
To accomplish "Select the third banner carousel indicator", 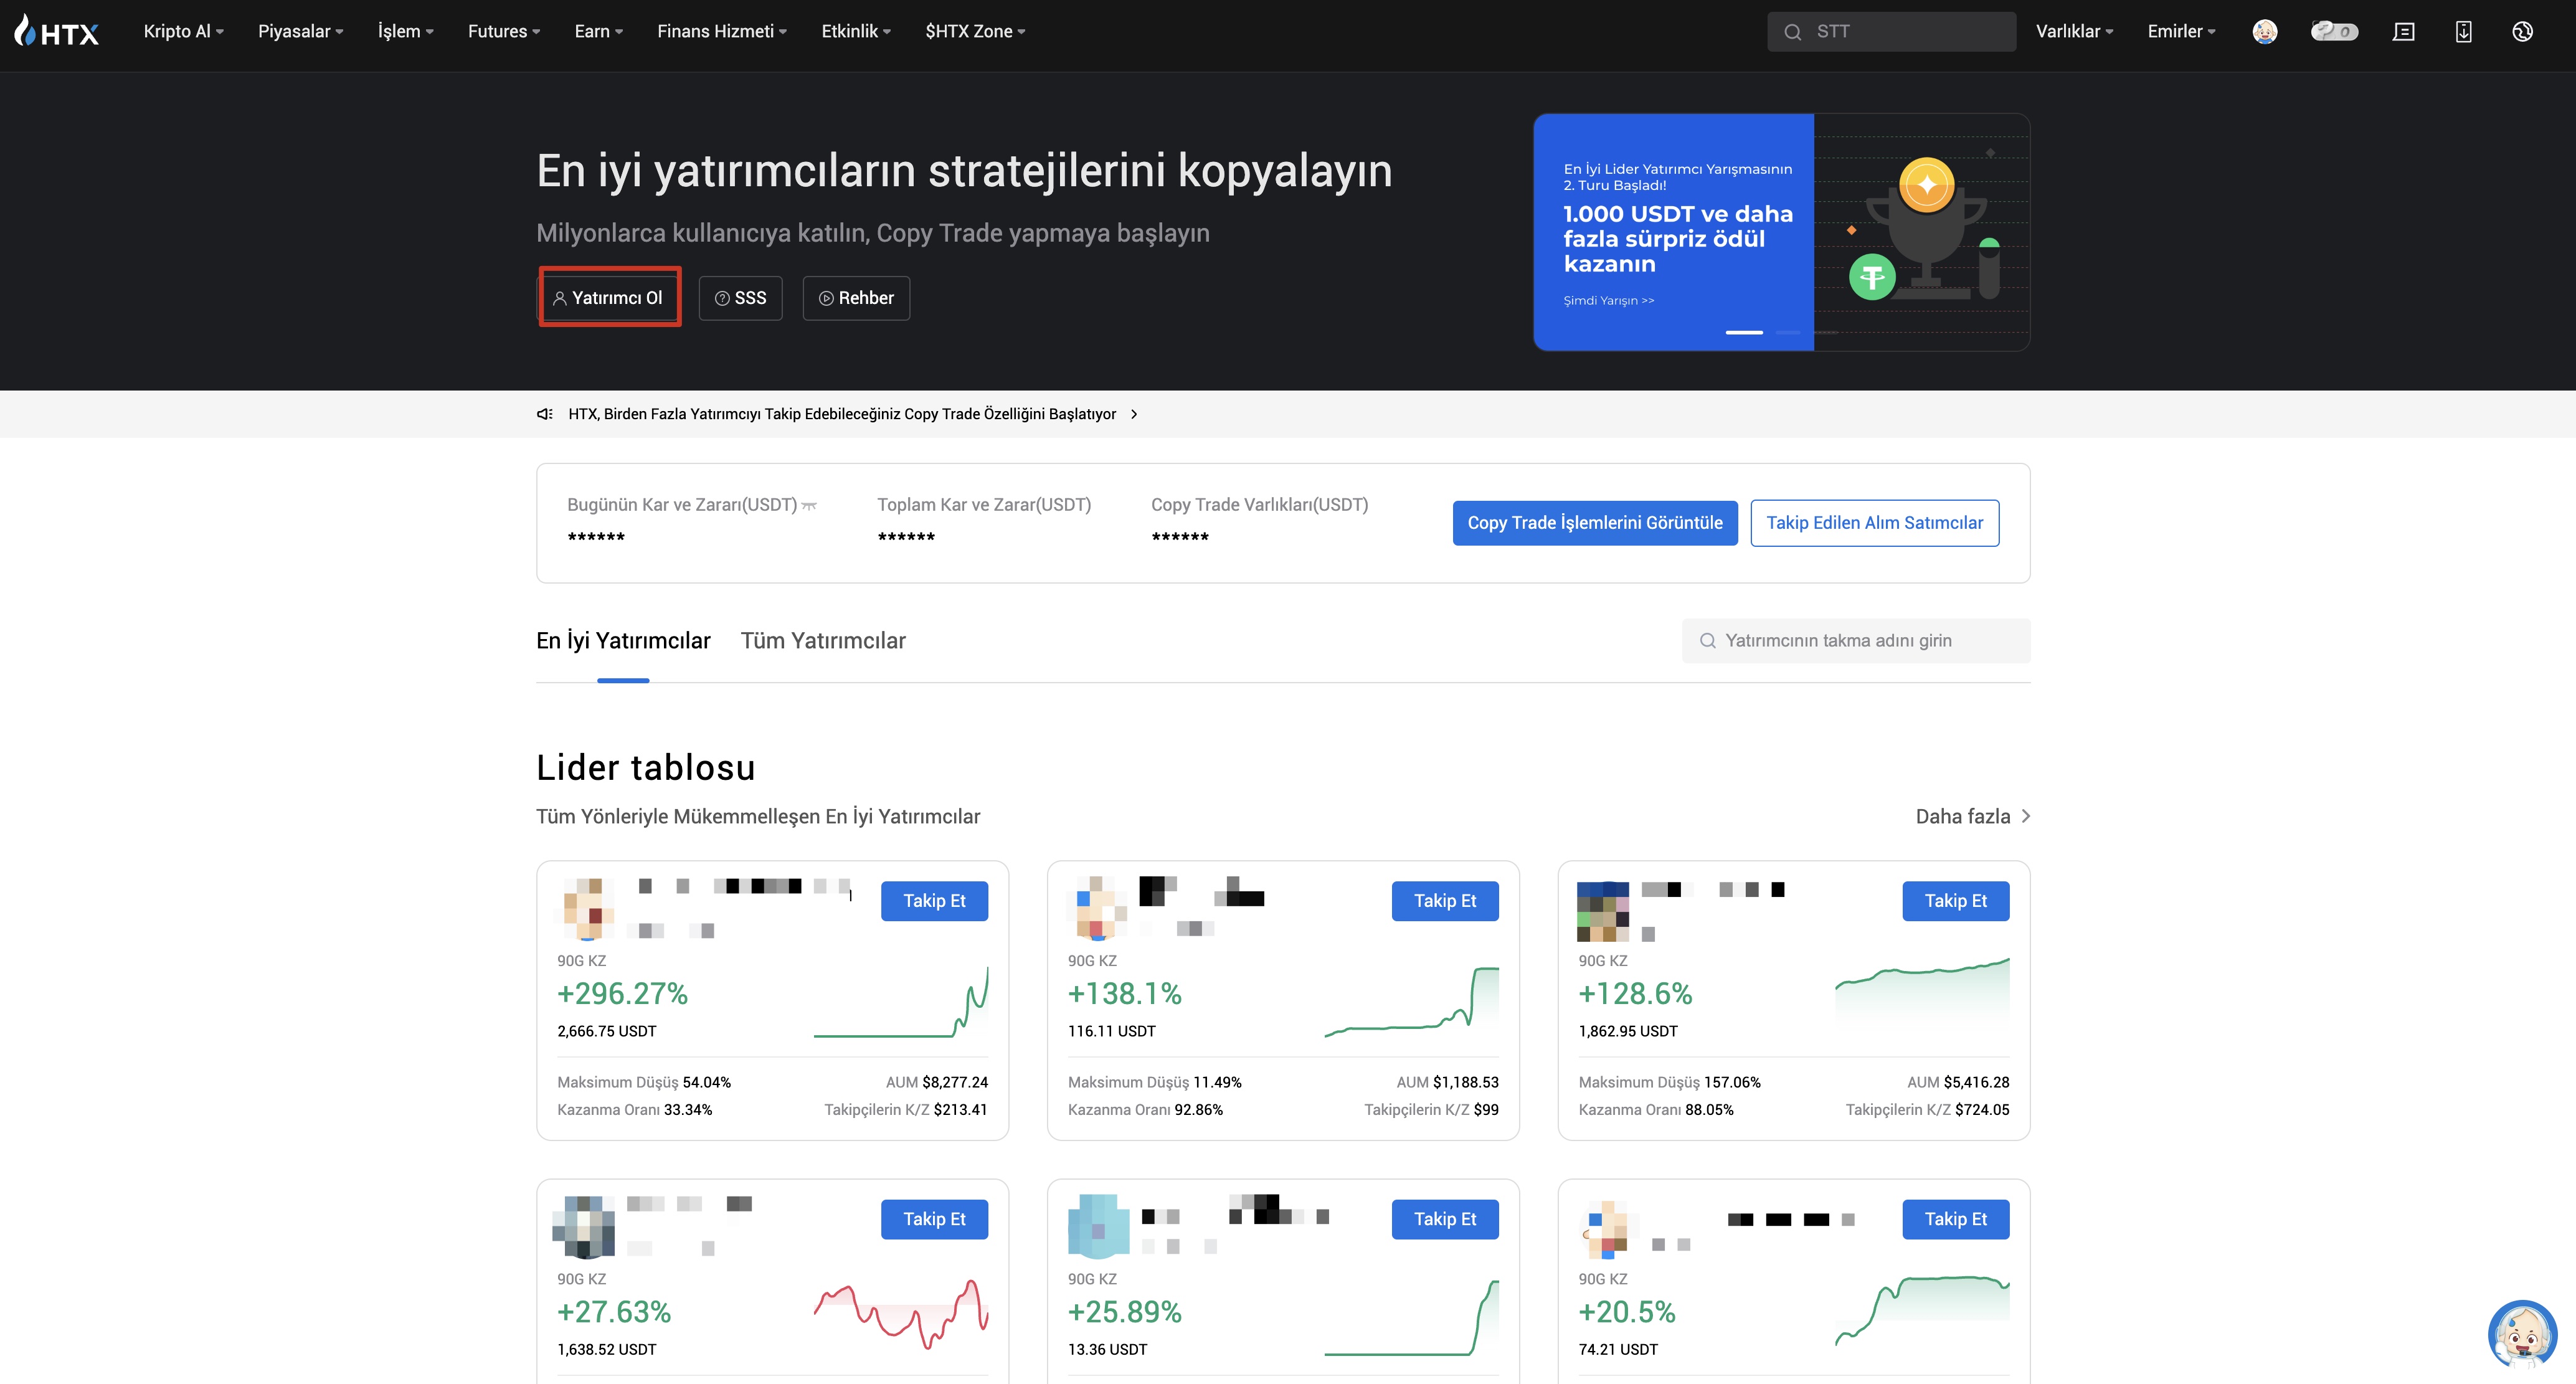I will [1826, 332].
